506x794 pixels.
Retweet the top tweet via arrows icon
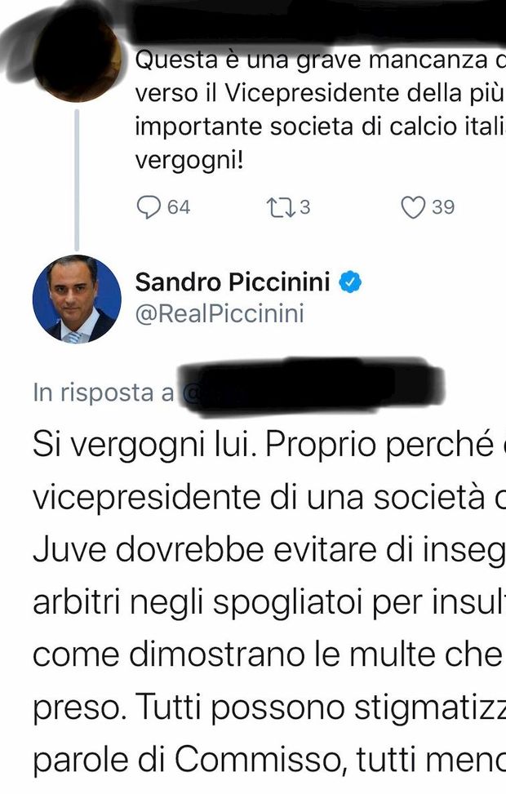click(281, 207)
